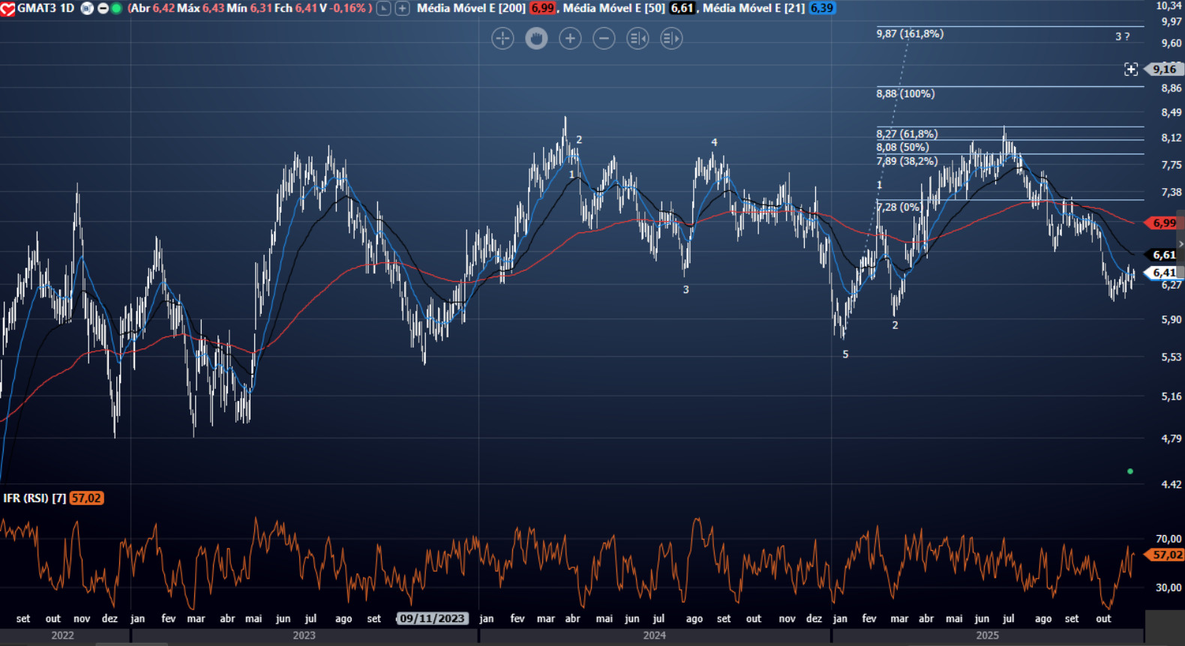Click the Média Móvel E [21] indicator label
The height and width of the screenshot is (646, 1185).
click(753, 8)
